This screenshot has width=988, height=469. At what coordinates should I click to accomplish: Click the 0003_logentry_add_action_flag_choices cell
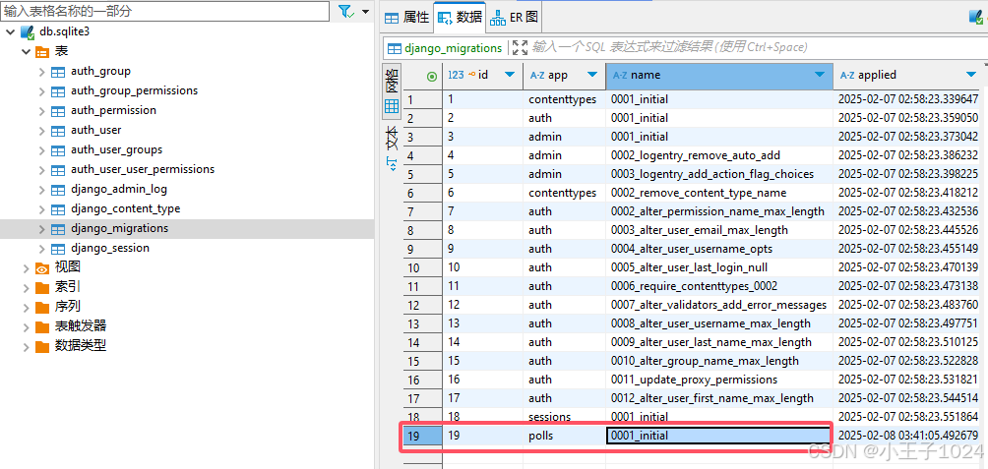pos(719,174)
